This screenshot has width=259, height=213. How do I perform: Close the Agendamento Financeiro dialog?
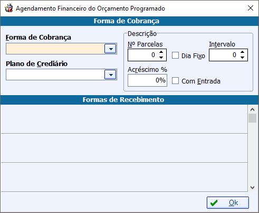[251, 8]
